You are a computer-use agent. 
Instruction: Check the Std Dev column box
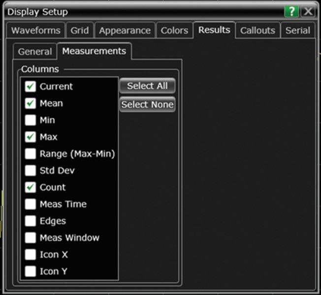coord(31,171)
